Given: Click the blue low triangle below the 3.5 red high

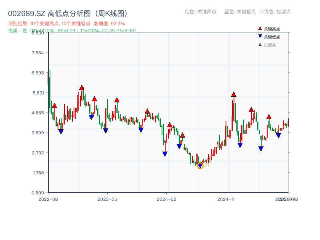Looking at the screenshot, I should point(179,146).
